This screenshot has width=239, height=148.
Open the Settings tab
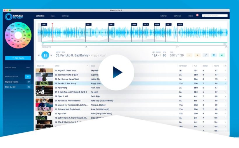(65, 16)
